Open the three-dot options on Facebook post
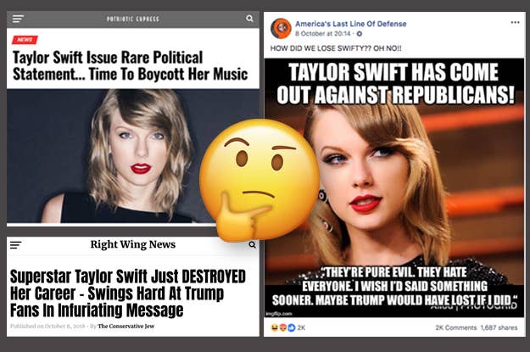This screenshot has width=530, height=352. tap(515, 22)
